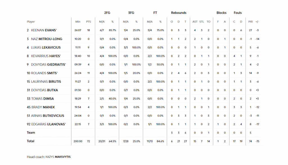Open Dovydas Giedraitis player page
Viewport: 288px width, 165px height.
[x=48, y=65]
